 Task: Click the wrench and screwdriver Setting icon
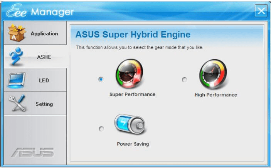(17, 103)
